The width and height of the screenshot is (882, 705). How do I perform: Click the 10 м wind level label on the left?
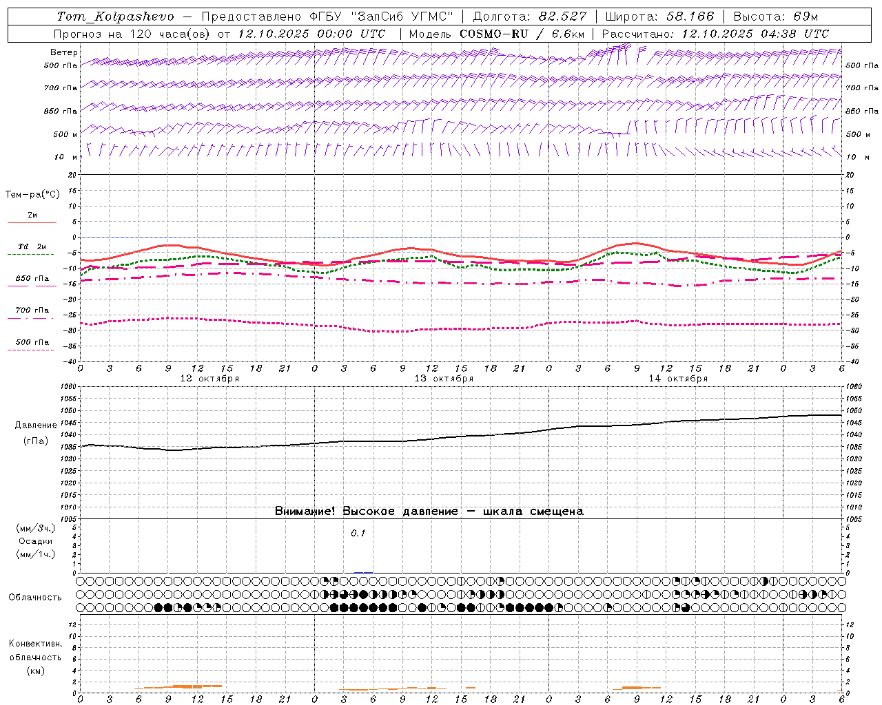coord(65,157)
